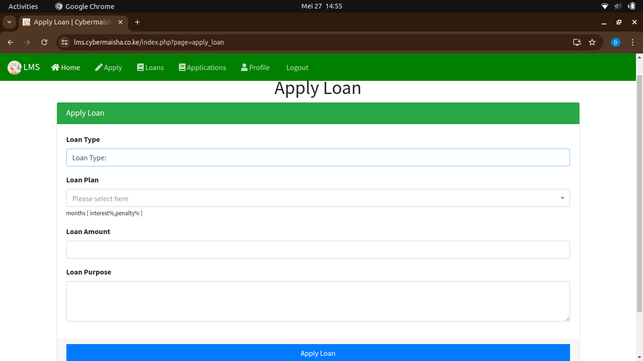Click inside the Loan Purpose text area
This screenshot has height=361, width=643.
(x=318, y=301)
